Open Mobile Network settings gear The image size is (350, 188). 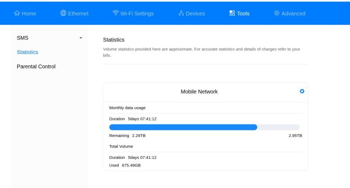point(302,91)
